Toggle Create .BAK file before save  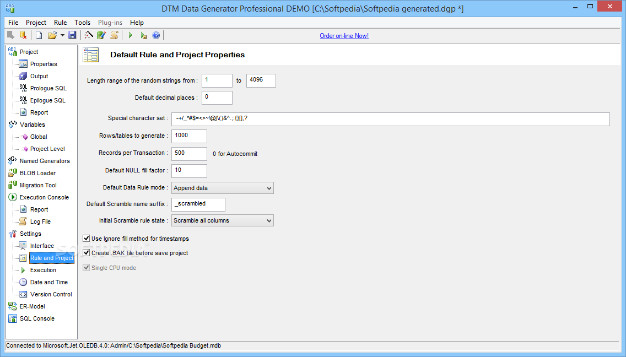(86, 253)
